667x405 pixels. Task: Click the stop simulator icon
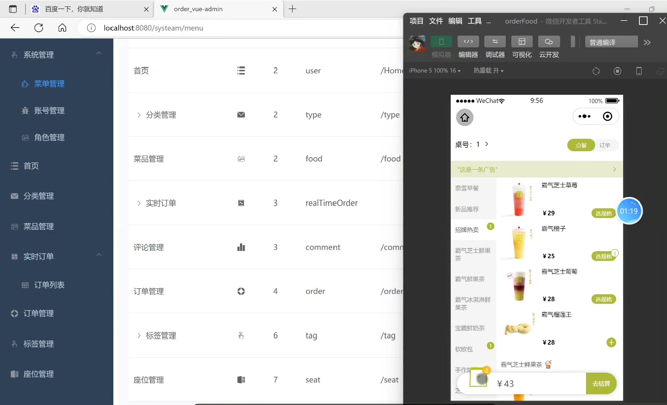point(617,71)
